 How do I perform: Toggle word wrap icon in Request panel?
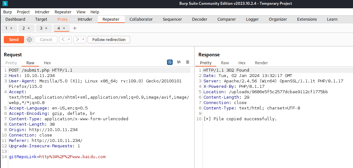[x=170, y=62]
